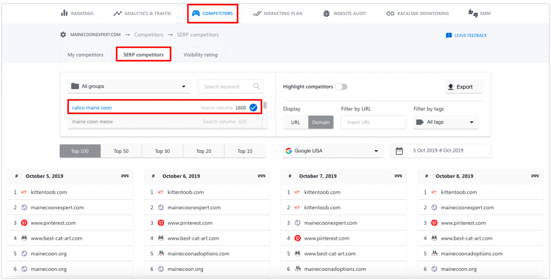Open the SMM section

(479, 13)
